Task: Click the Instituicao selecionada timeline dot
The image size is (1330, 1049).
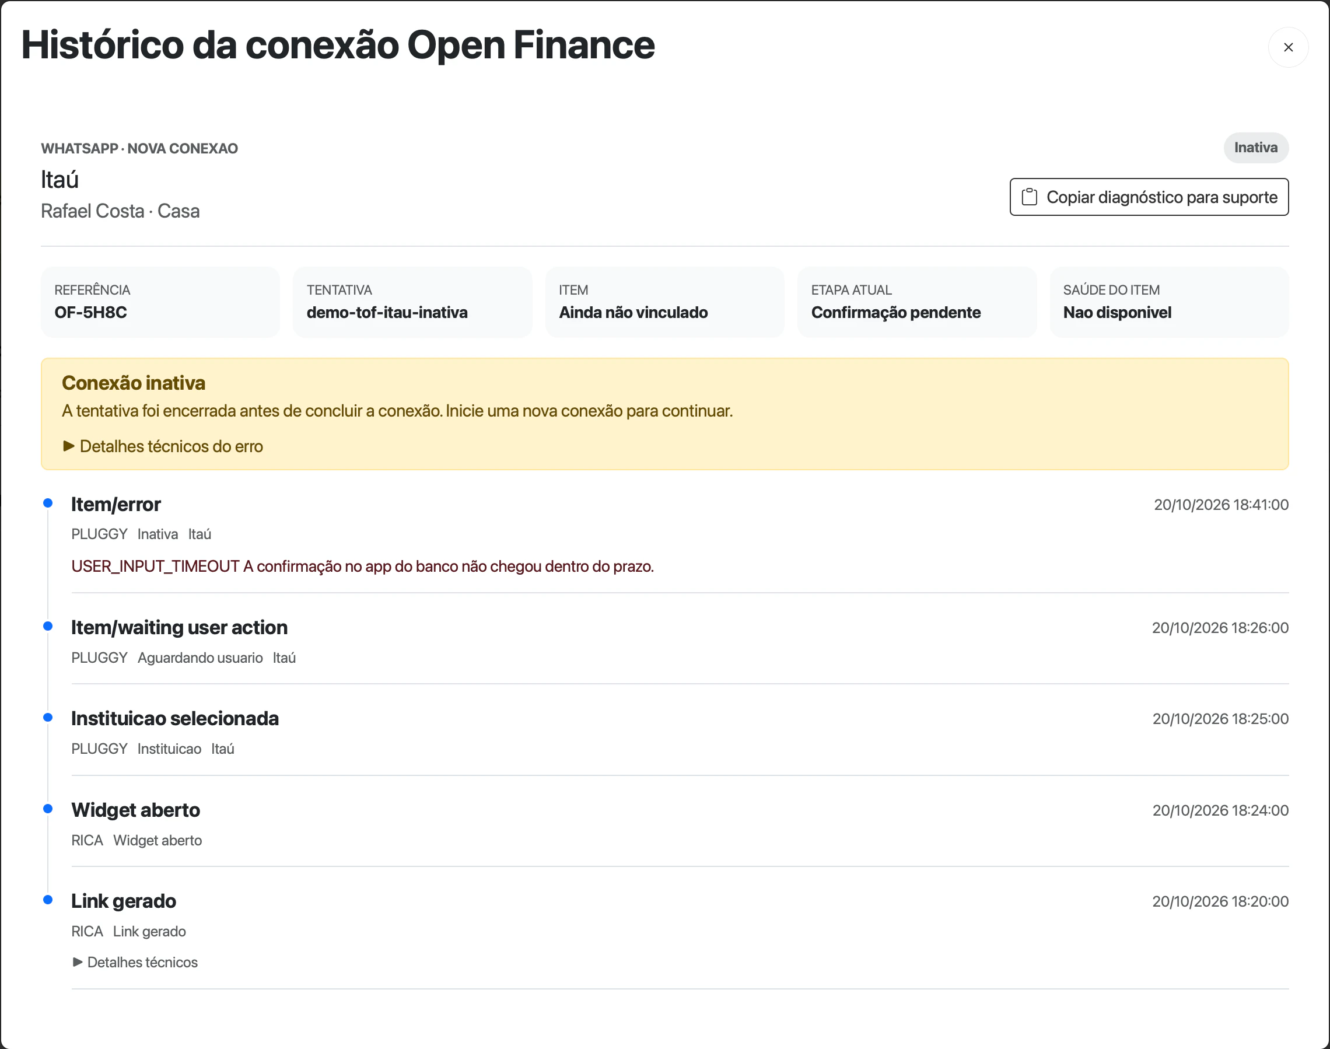Action: [x=48, y=718]
